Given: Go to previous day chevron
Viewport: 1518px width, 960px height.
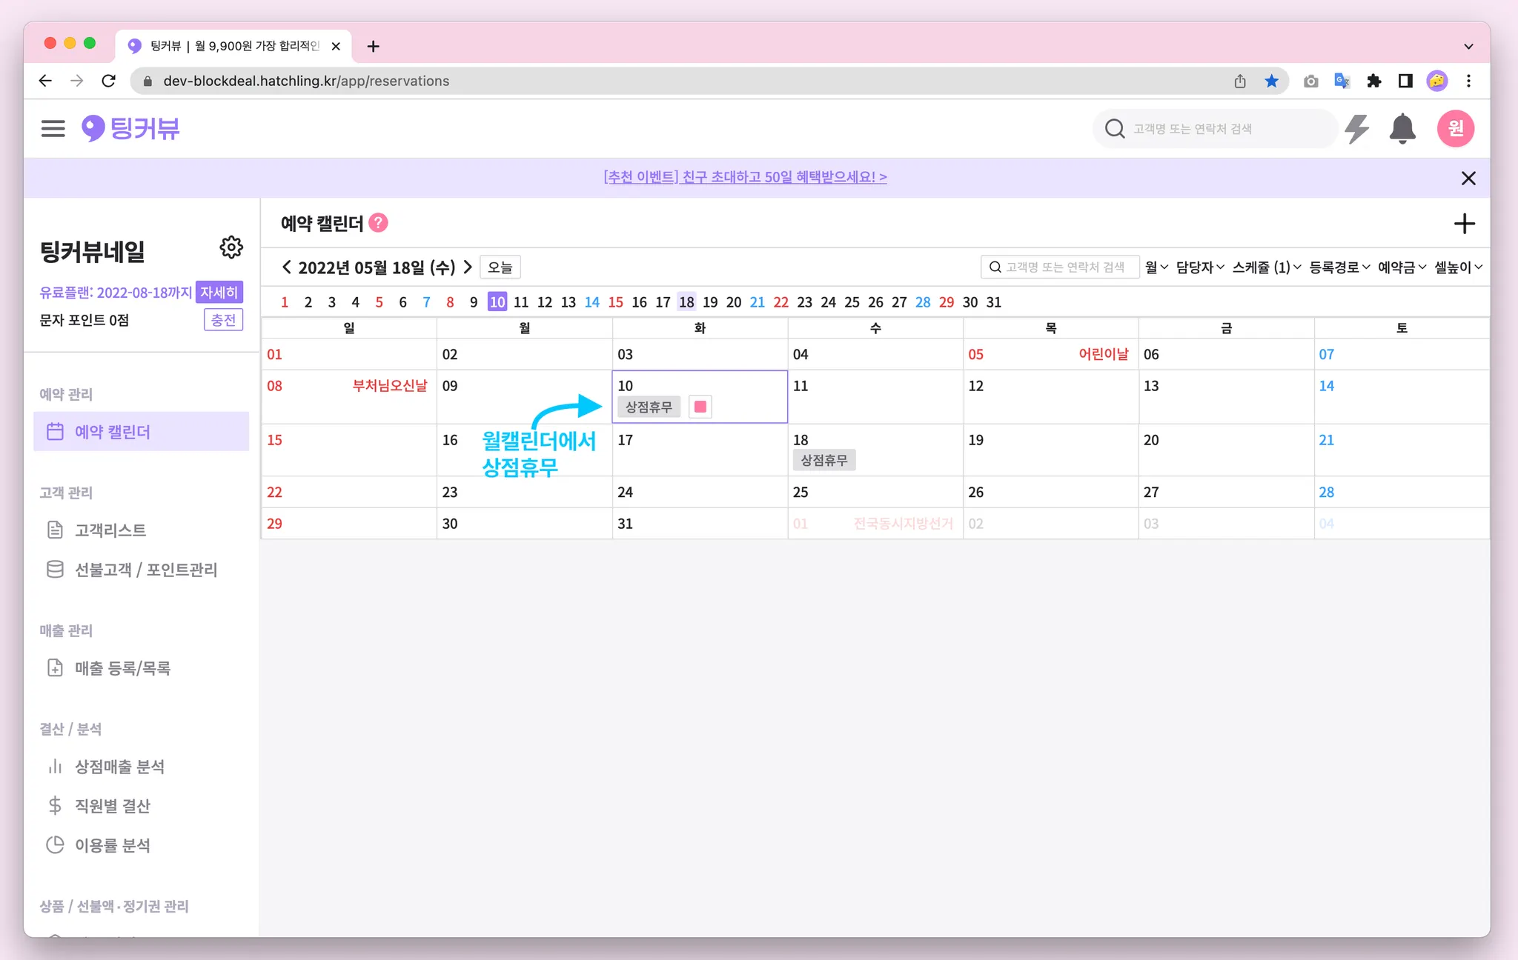Looking at the screenshot, I should point(287,267).
